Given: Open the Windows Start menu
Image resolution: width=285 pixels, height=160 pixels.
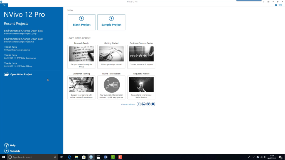Looking at the screenshot, I should point(3,157).
